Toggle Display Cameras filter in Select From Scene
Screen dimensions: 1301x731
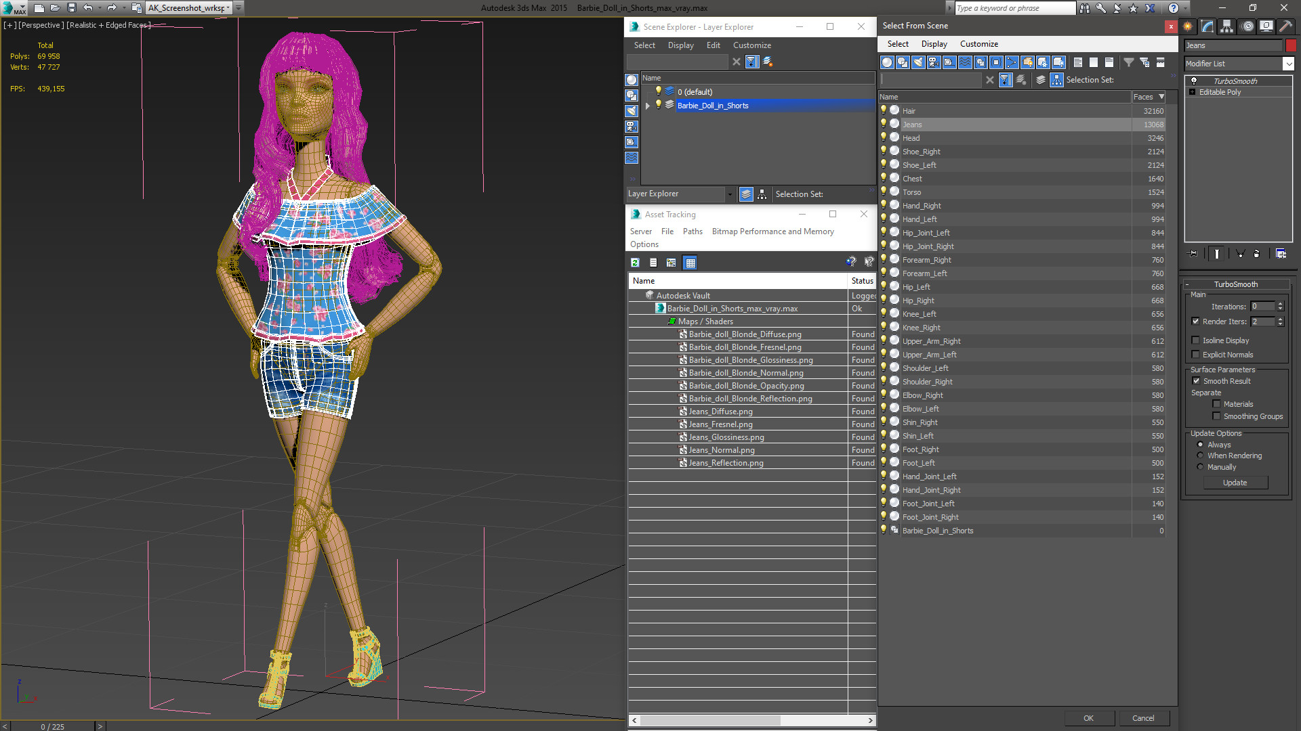(934, 62)
